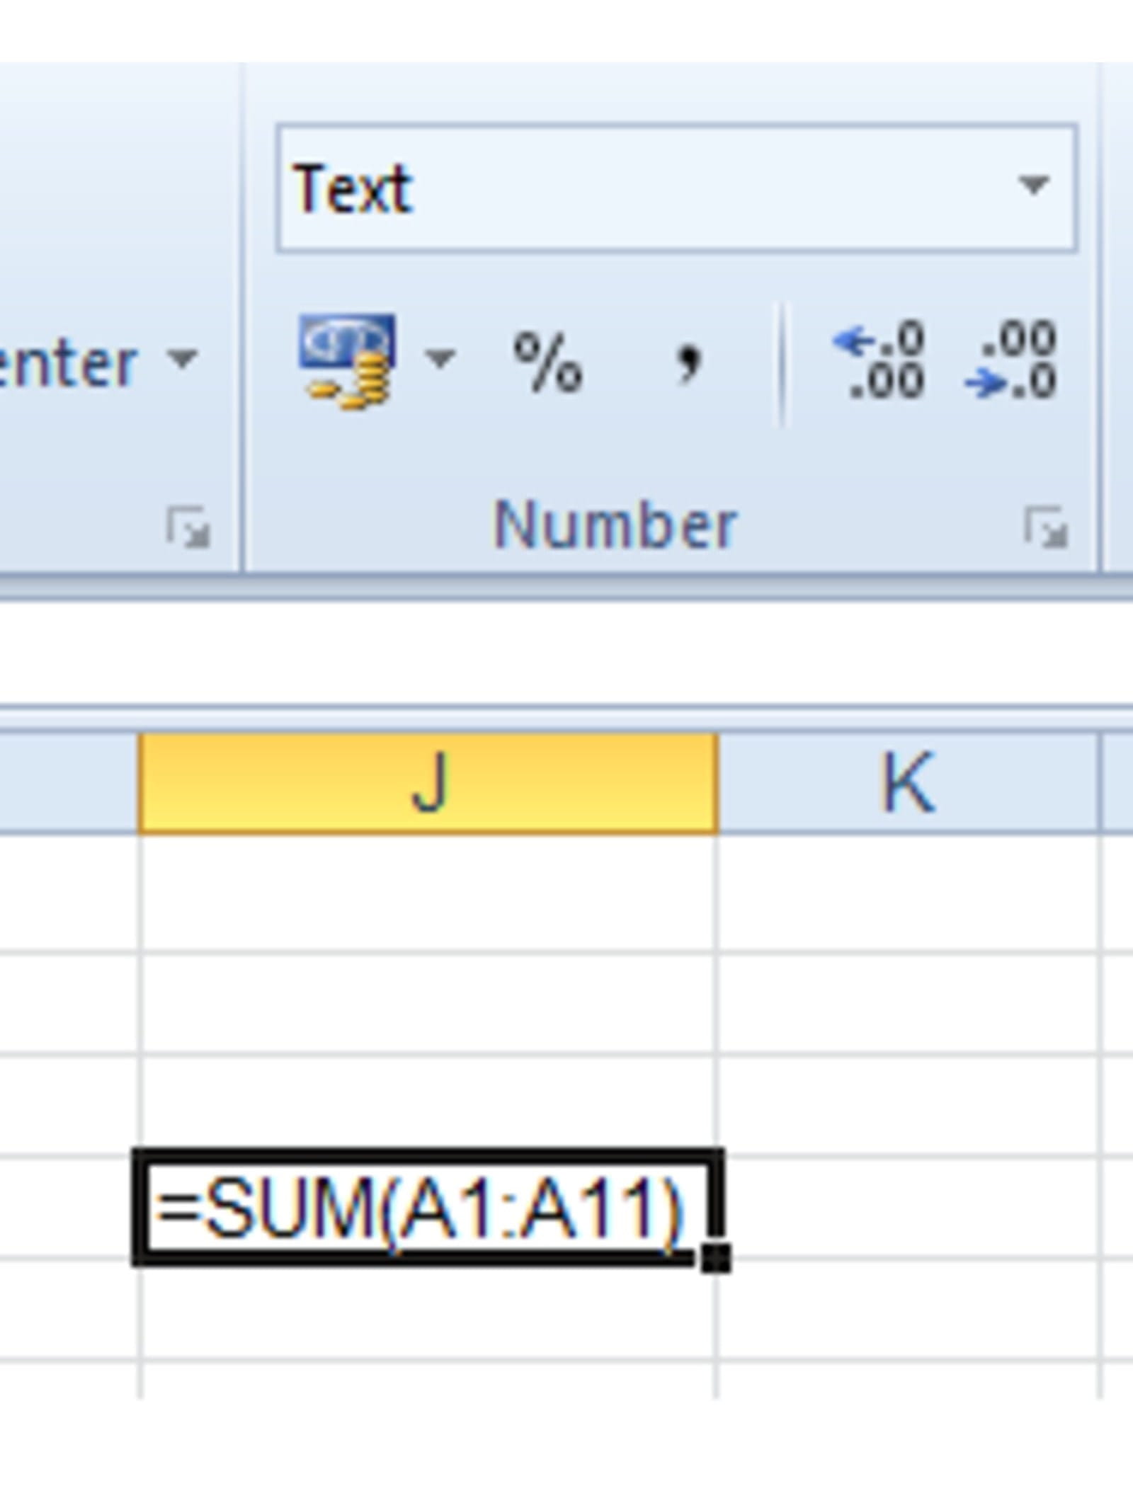Select the column J header

(x=428, y=784)
